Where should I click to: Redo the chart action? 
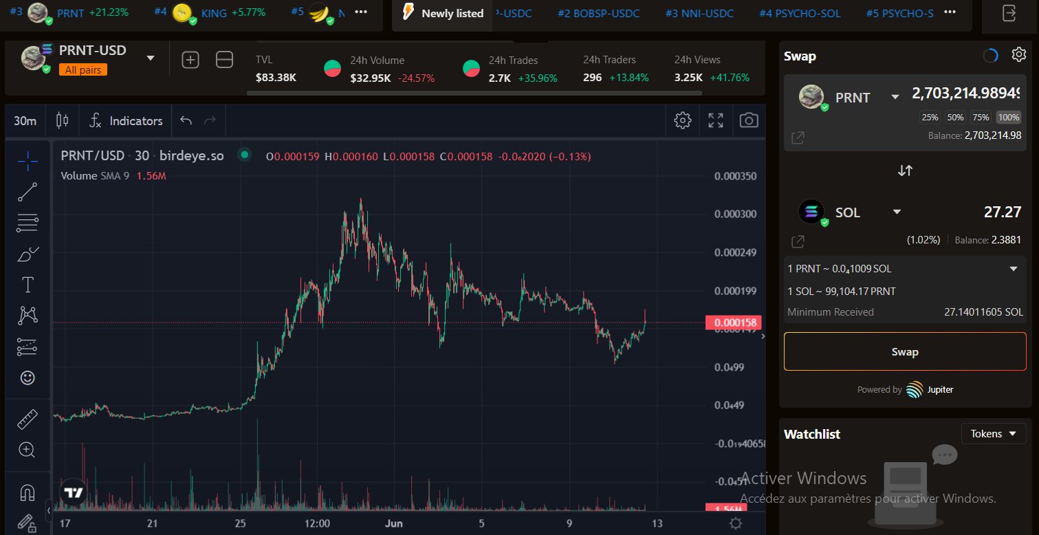coord(210,121)
